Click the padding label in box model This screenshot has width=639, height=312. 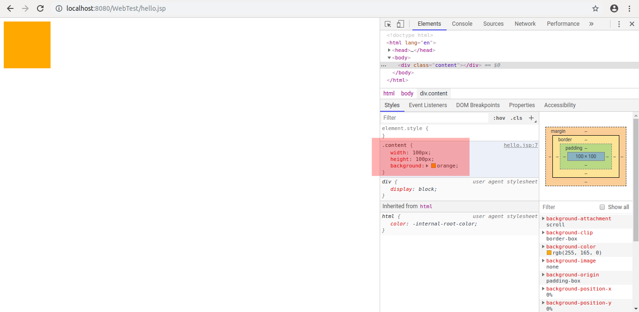573,148
